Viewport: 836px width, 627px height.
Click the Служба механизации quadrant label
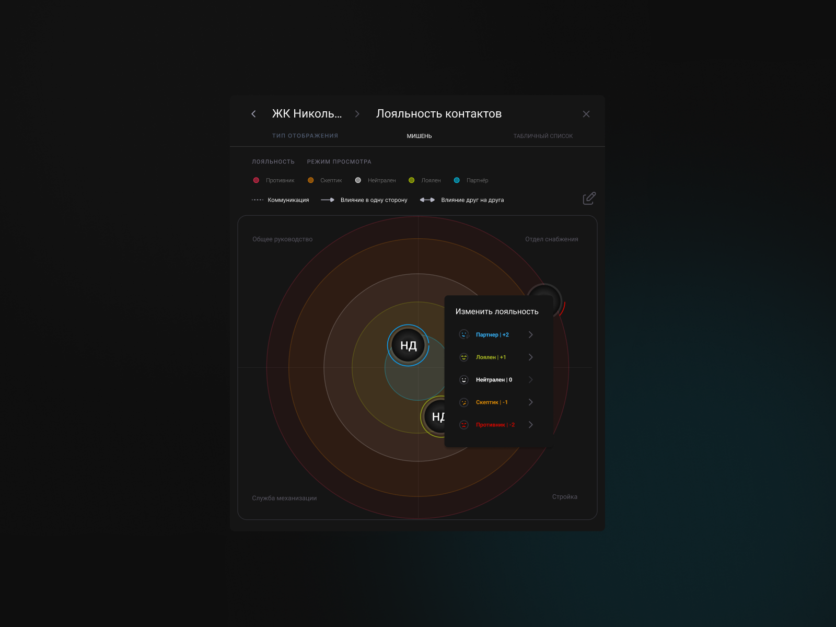point(284,498)
